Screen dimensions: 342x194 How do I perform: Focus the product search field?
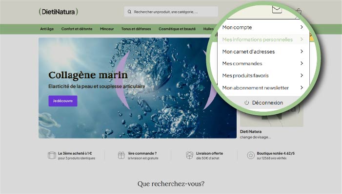171,12
